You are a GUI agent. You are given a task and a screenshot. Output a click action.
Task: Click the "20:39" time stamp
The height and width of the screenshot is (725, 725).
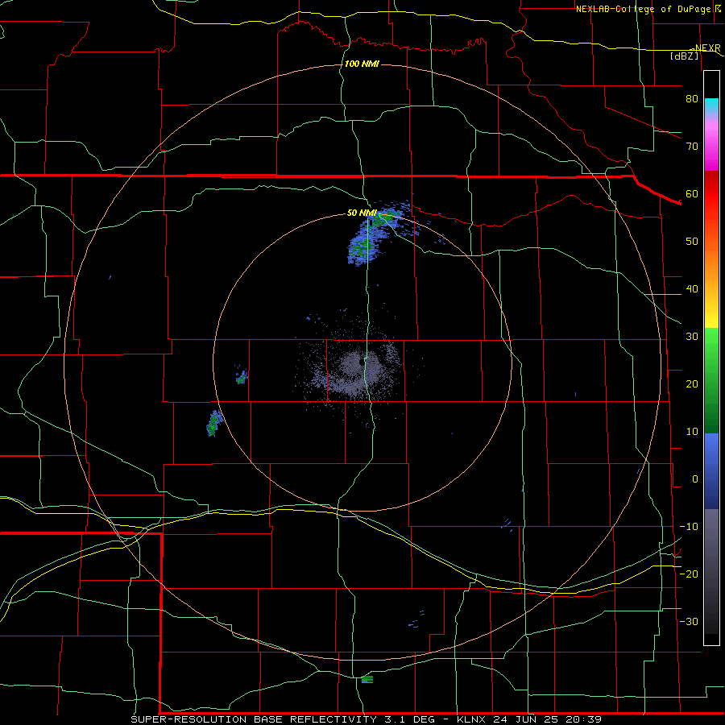(x=583, y=719)
